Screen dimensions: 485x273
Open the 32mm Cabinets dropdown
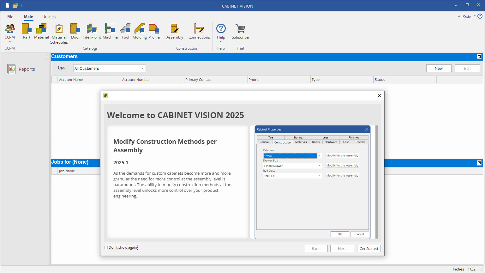(x=320, y=155)
